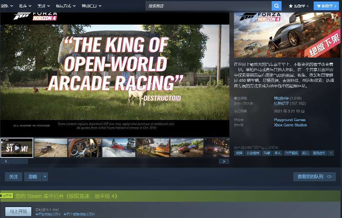Image resolution: width=342 pixels, height=218 pixels.
Task: Open the 浏览 dropdown menu
Action: tap(7, 6)
